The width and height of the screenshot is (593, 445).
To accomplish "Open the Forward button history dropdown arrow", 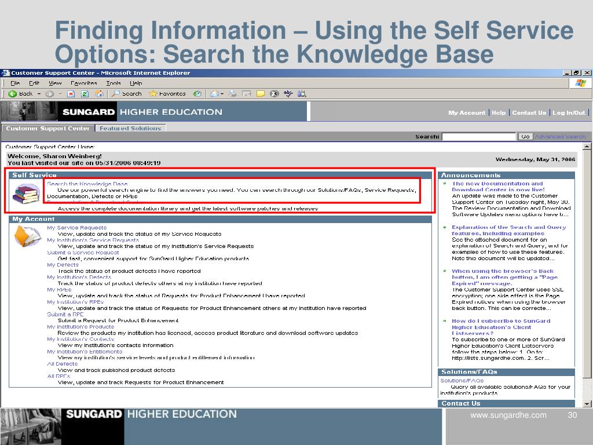I will pos(60,93).
